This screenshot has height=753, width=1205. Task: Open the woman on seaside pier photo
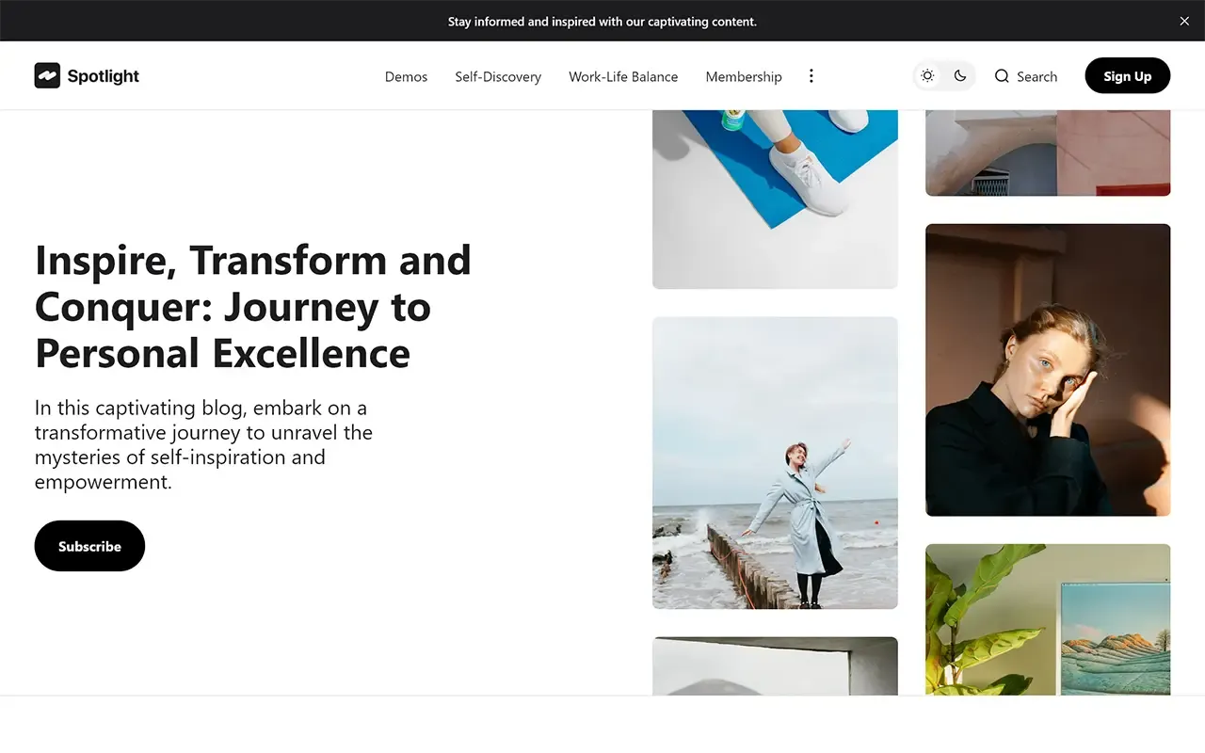(775, 463)
